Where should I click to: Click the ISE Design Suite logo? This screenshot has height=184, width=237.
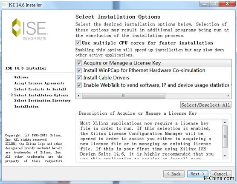click(30, 29)
